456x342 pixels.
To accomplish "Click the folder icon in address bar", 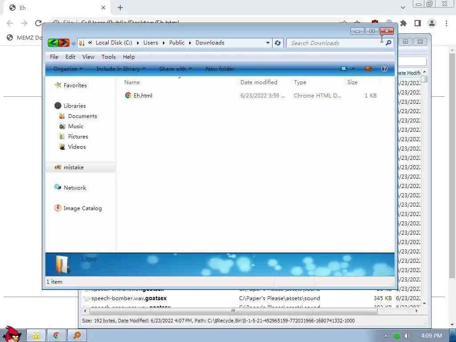I will (82, 43).
